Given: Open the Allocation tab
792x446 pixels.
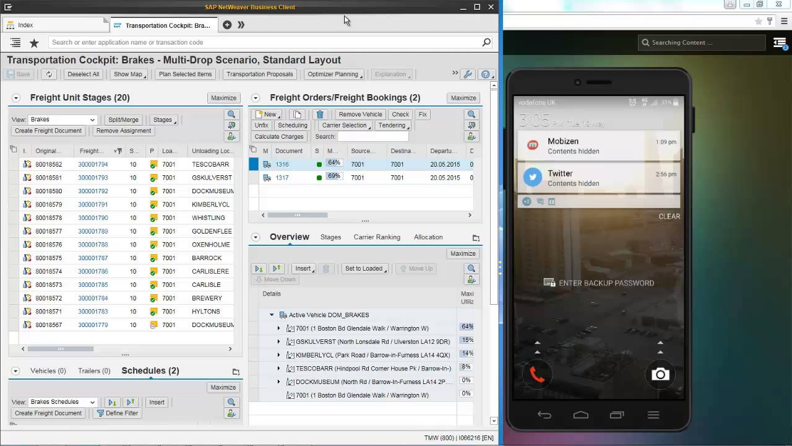Looking at the screenshot, I should pyautogui.click(x=428, y=237).
